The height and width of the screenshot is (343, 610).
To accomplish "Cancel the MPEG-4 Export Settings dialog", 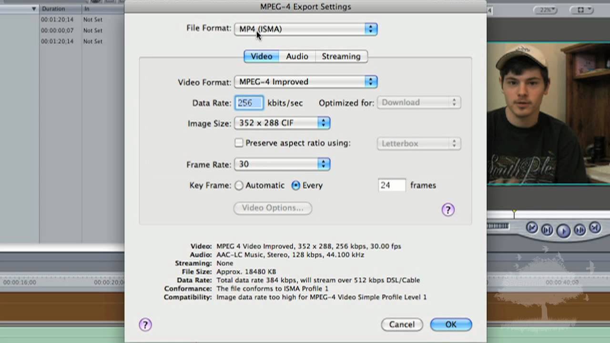I will point(402,324).
